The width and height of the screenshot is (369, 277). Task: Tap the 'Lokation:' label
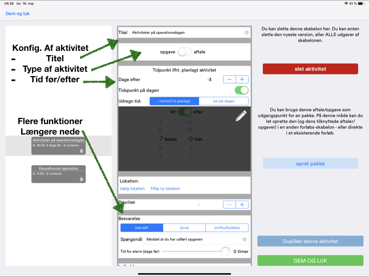pyautogui.click(x=129, y=181)
